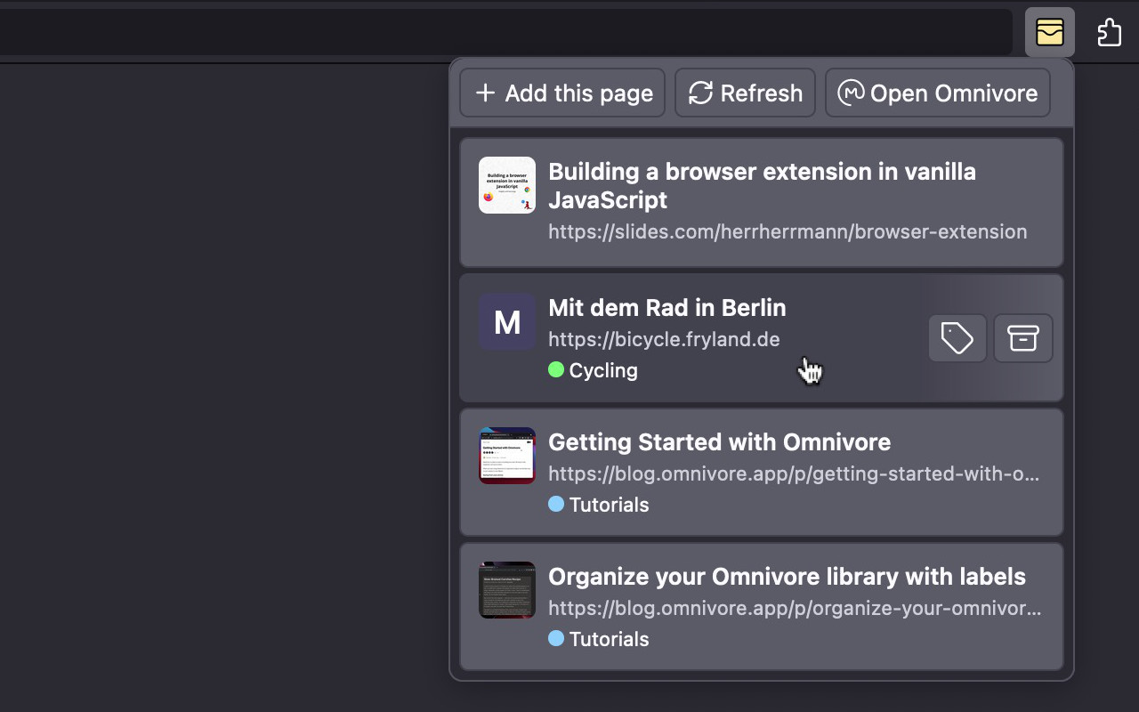The height and width of the screenshot is (712, 1139).
Task: Click the M avatar for Mit dem Rad
Action: (x=507, y=321)
